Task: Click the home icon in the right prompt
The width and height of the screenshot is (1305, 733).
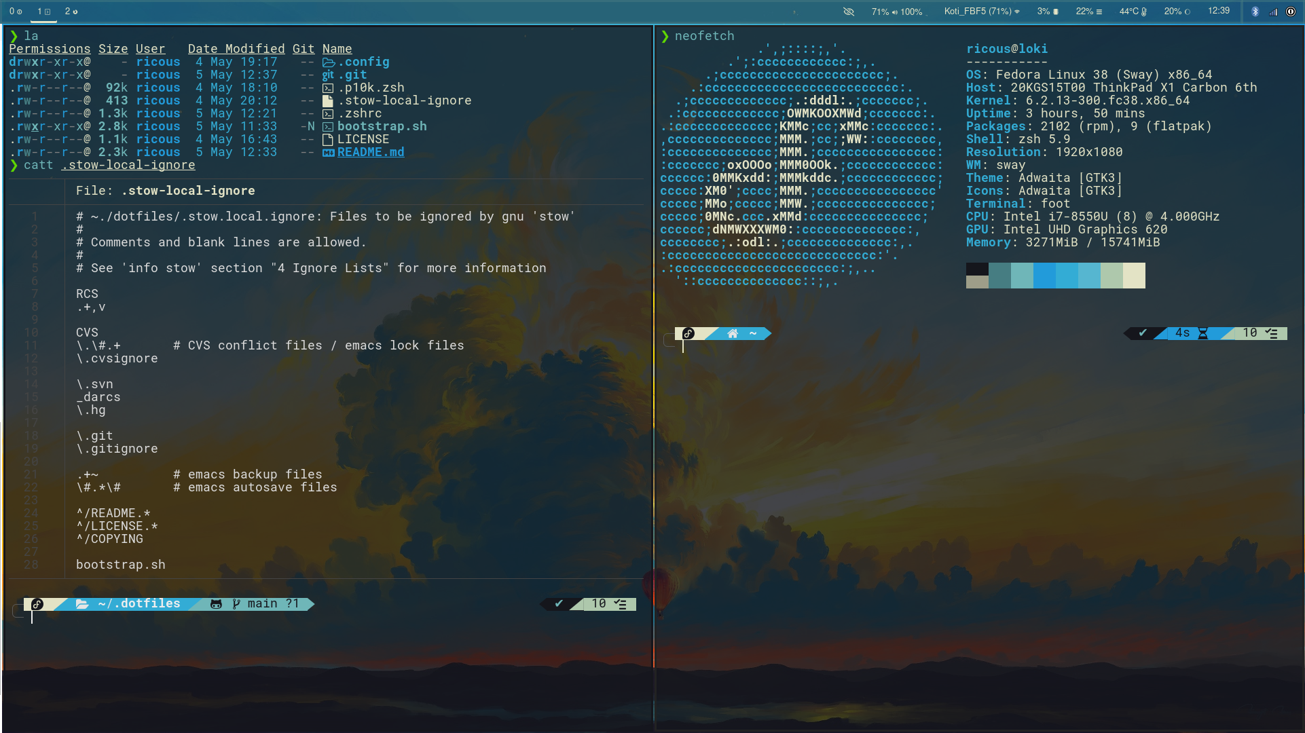Action: coord(732,333)
